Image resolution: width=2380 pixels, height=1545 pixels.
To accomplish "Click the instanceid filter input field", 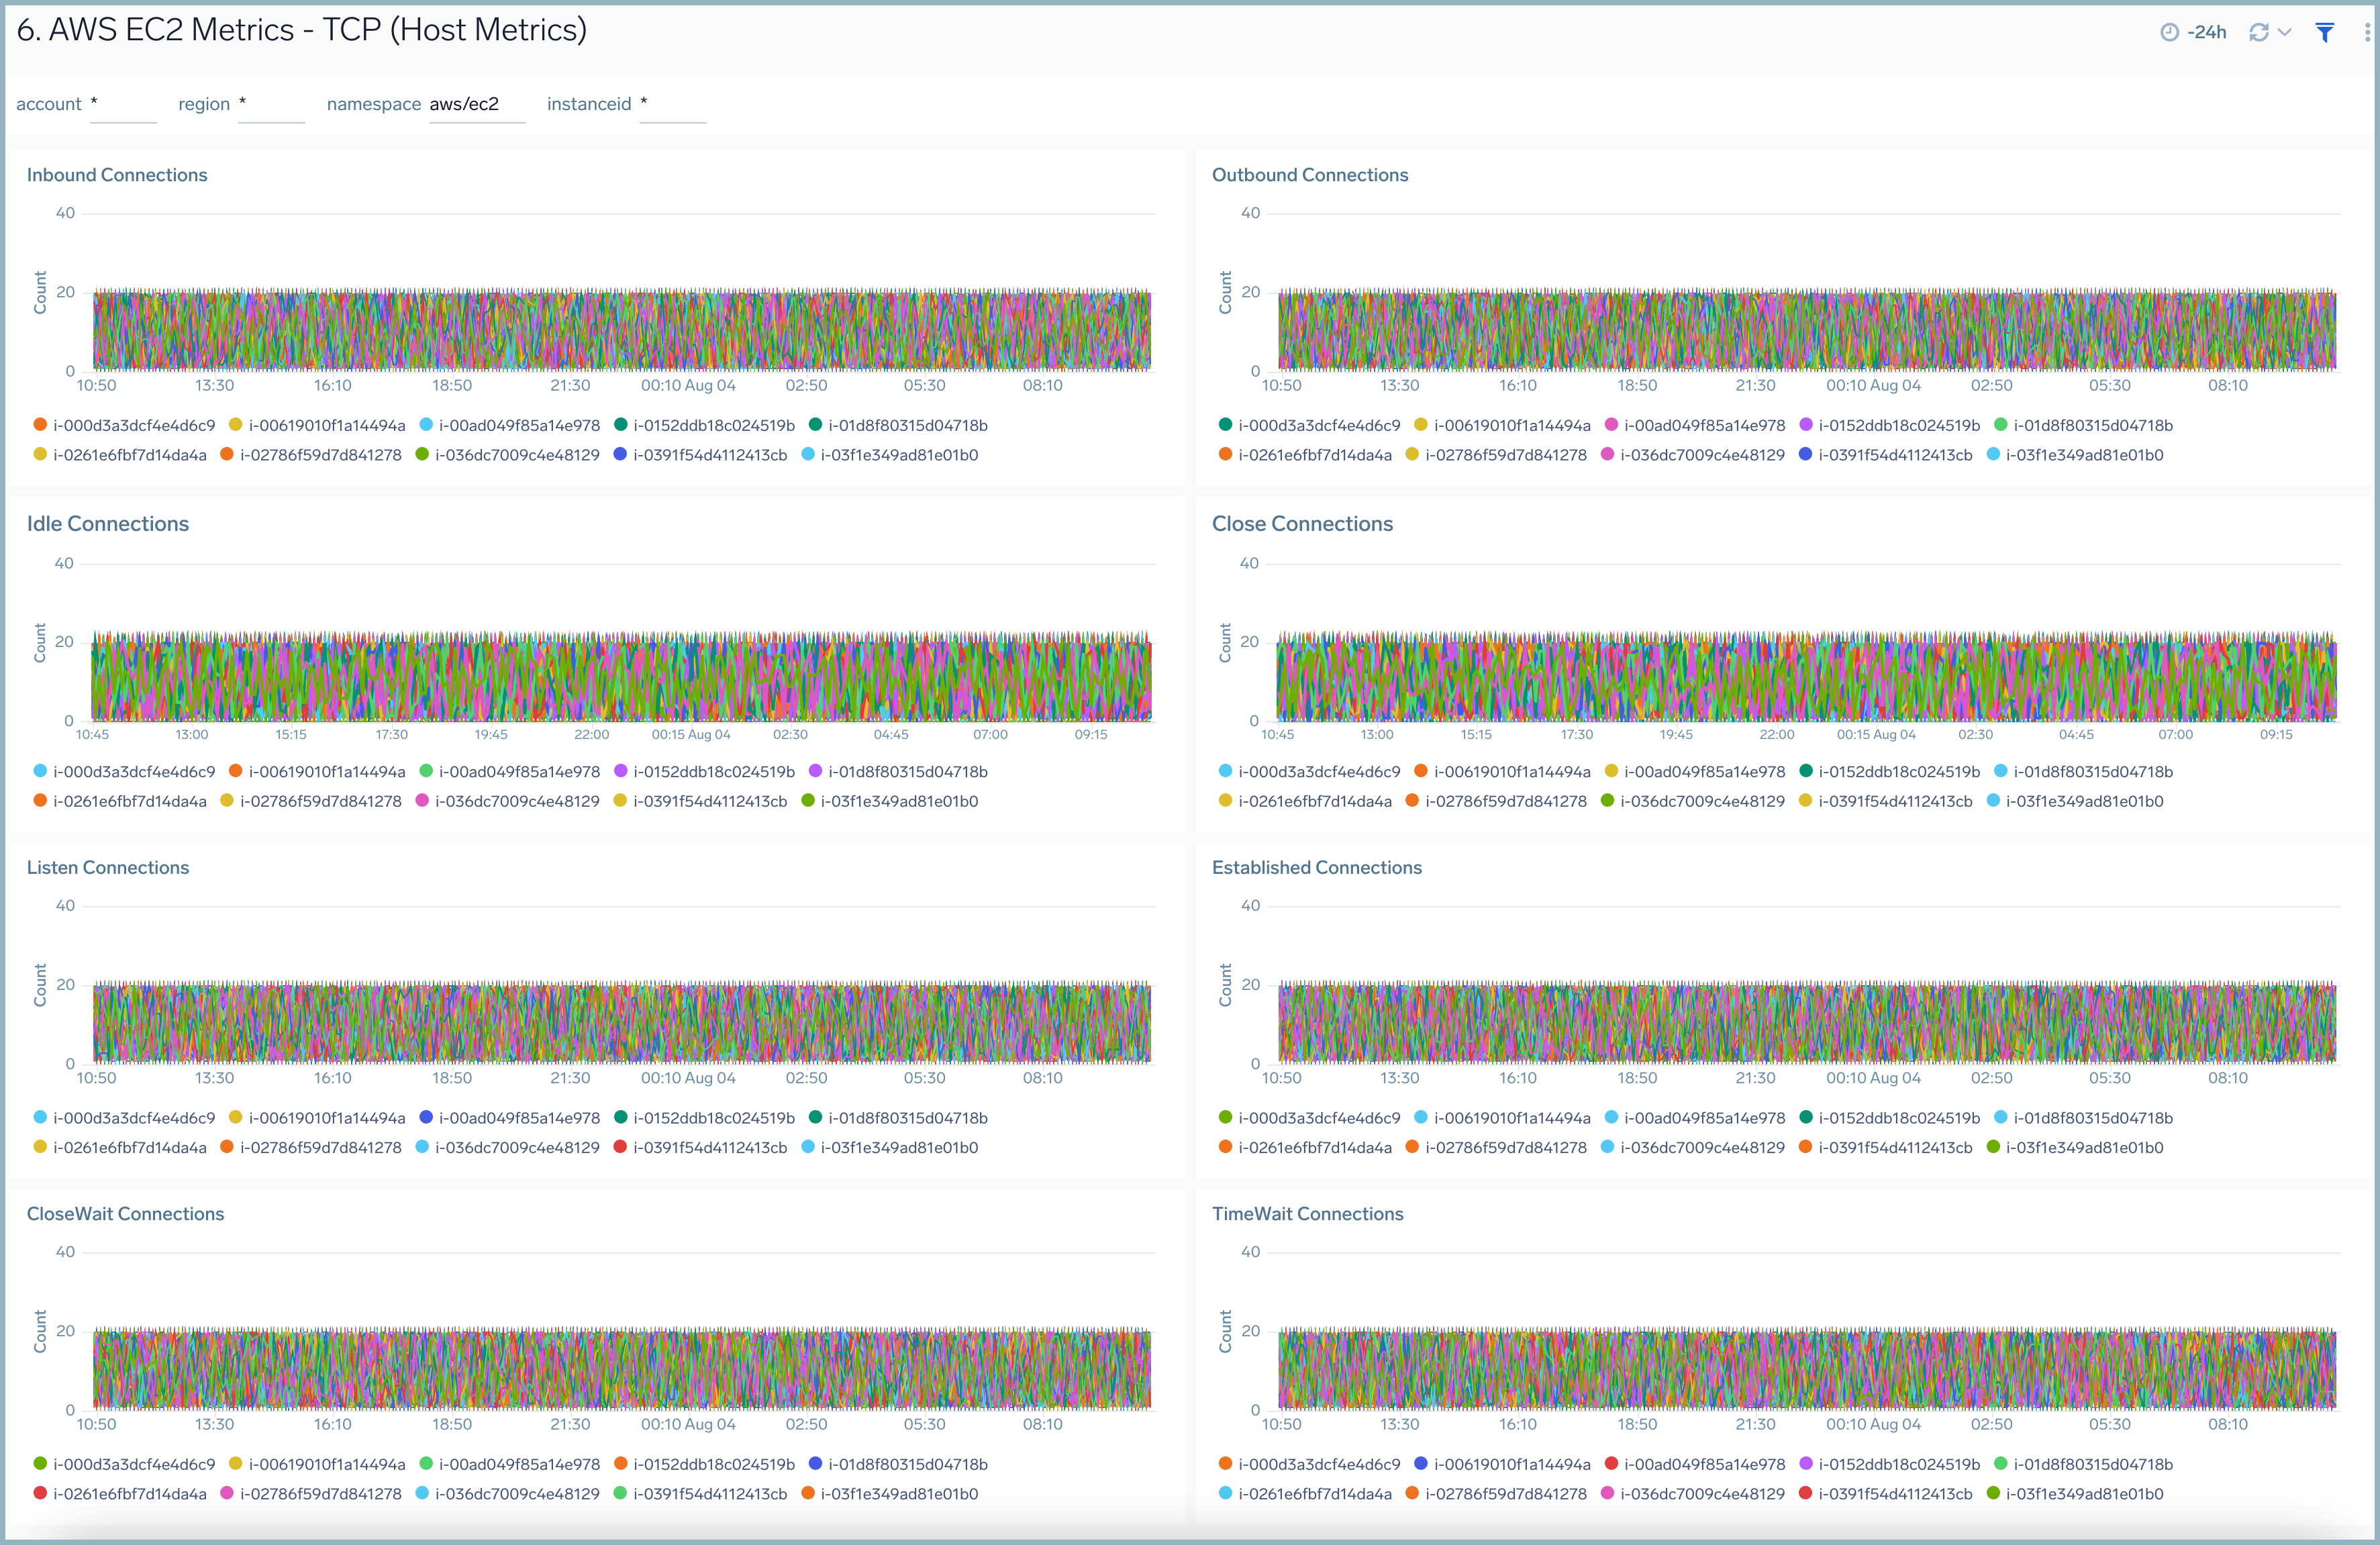I will click(x=672, y=104).
